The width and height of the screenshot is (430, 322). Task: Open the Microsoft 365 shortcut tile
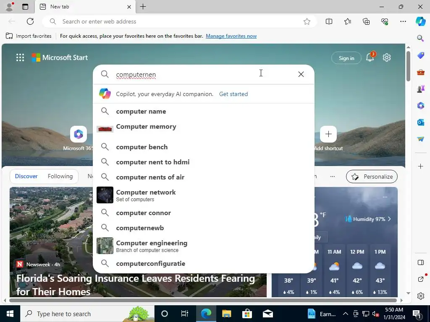coord(78,138)
